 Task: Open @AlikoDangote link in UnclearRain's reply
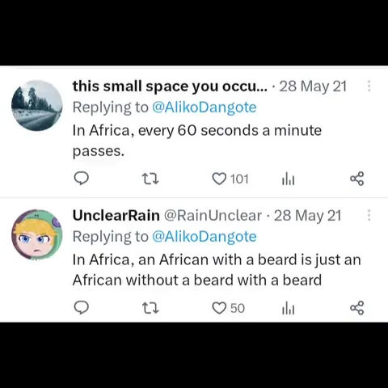tap(205, 237)
